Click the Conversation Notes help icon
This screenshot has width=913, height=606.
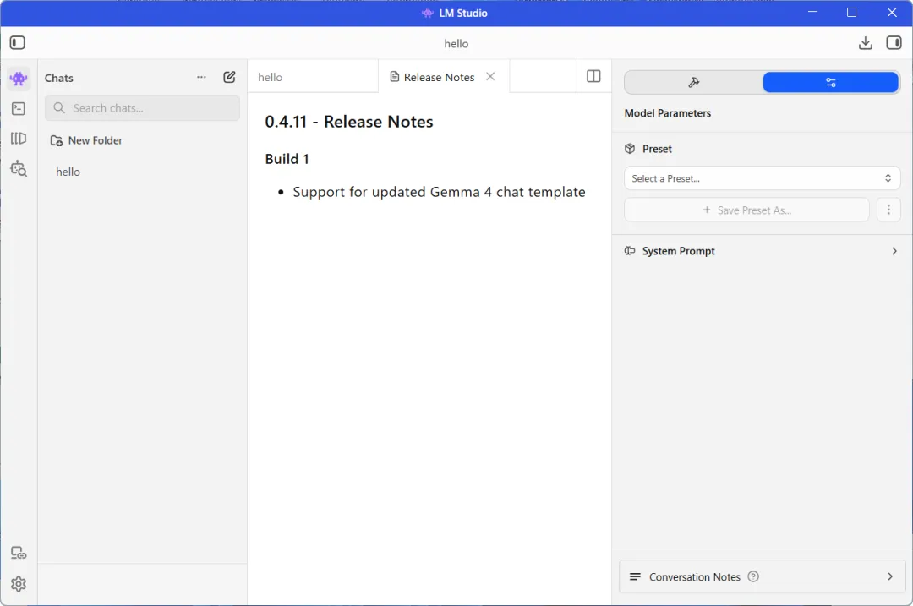pos(753,577)
